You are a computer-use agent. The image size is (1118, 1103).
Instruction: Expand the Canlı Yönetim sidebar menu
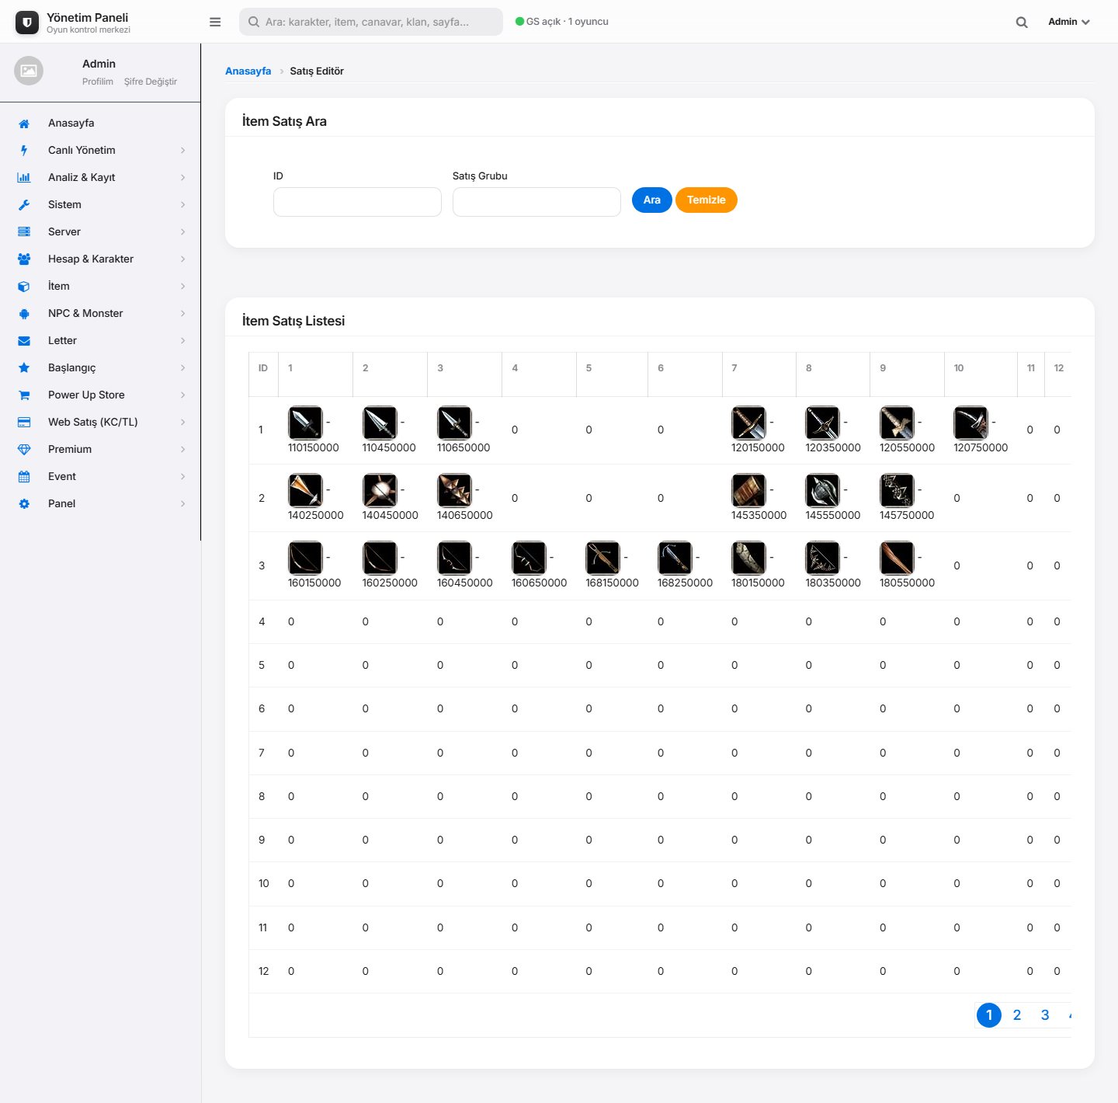(x=101, y=150)
